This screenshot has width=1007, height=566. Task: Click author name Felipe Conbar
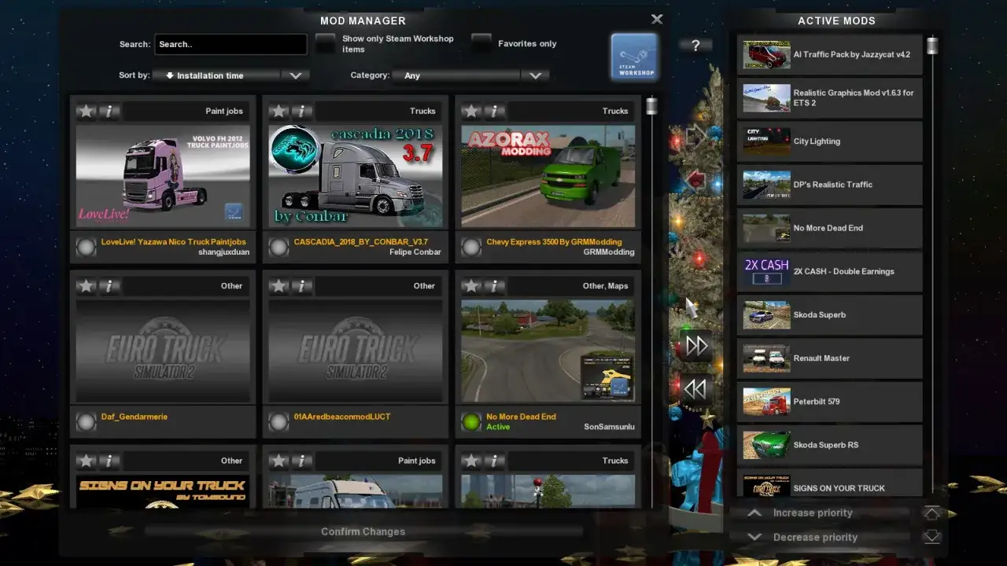[415, 252]
